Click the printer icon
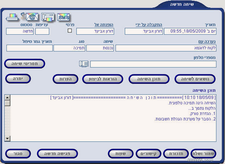The width and height of the screenshot is (225, 164). [12, 17]
